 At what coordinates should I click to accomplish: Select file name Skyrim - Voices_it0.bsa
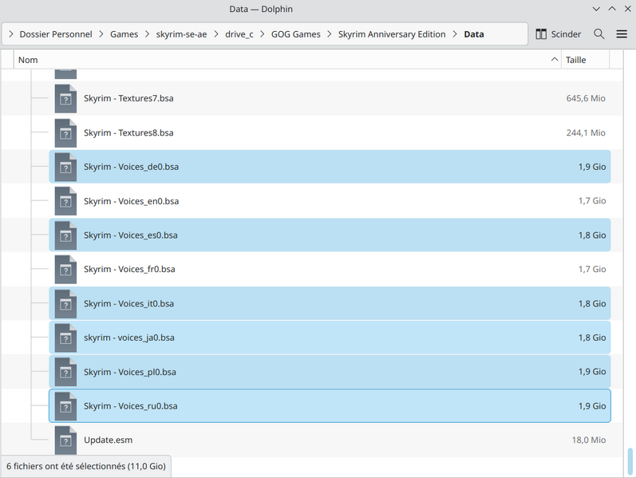click(x=128, y=303)
